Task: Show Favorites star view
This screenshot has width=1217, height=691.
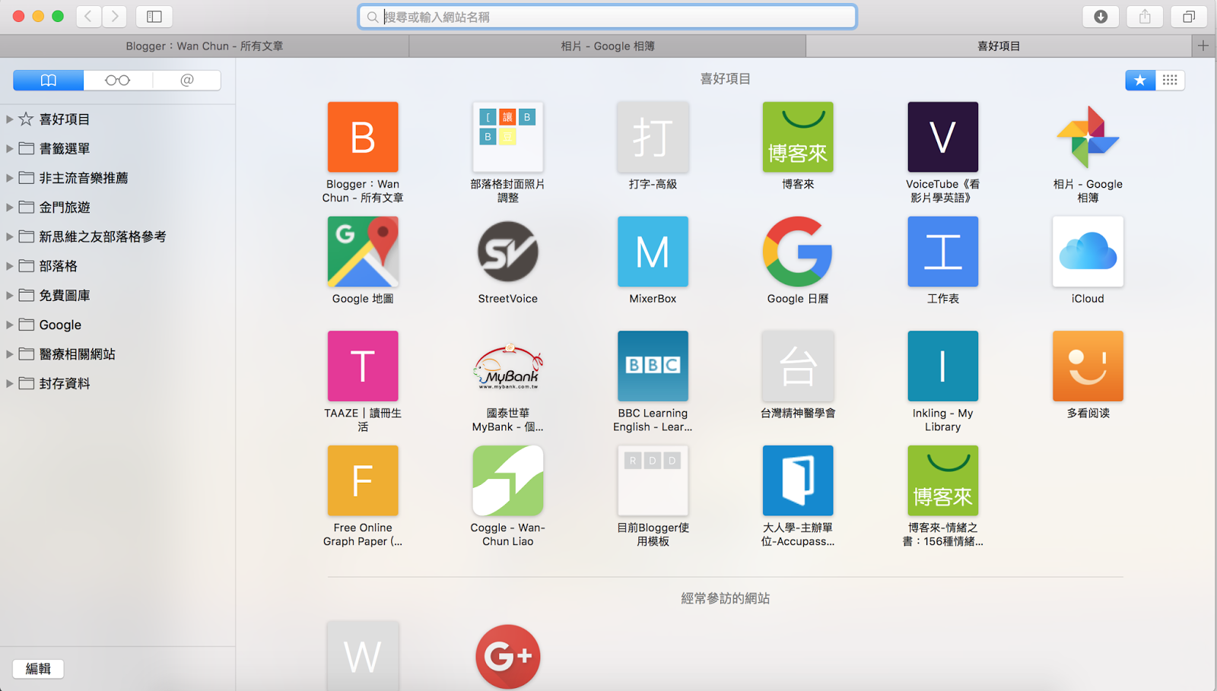Action: click(x=1139, y=80)
